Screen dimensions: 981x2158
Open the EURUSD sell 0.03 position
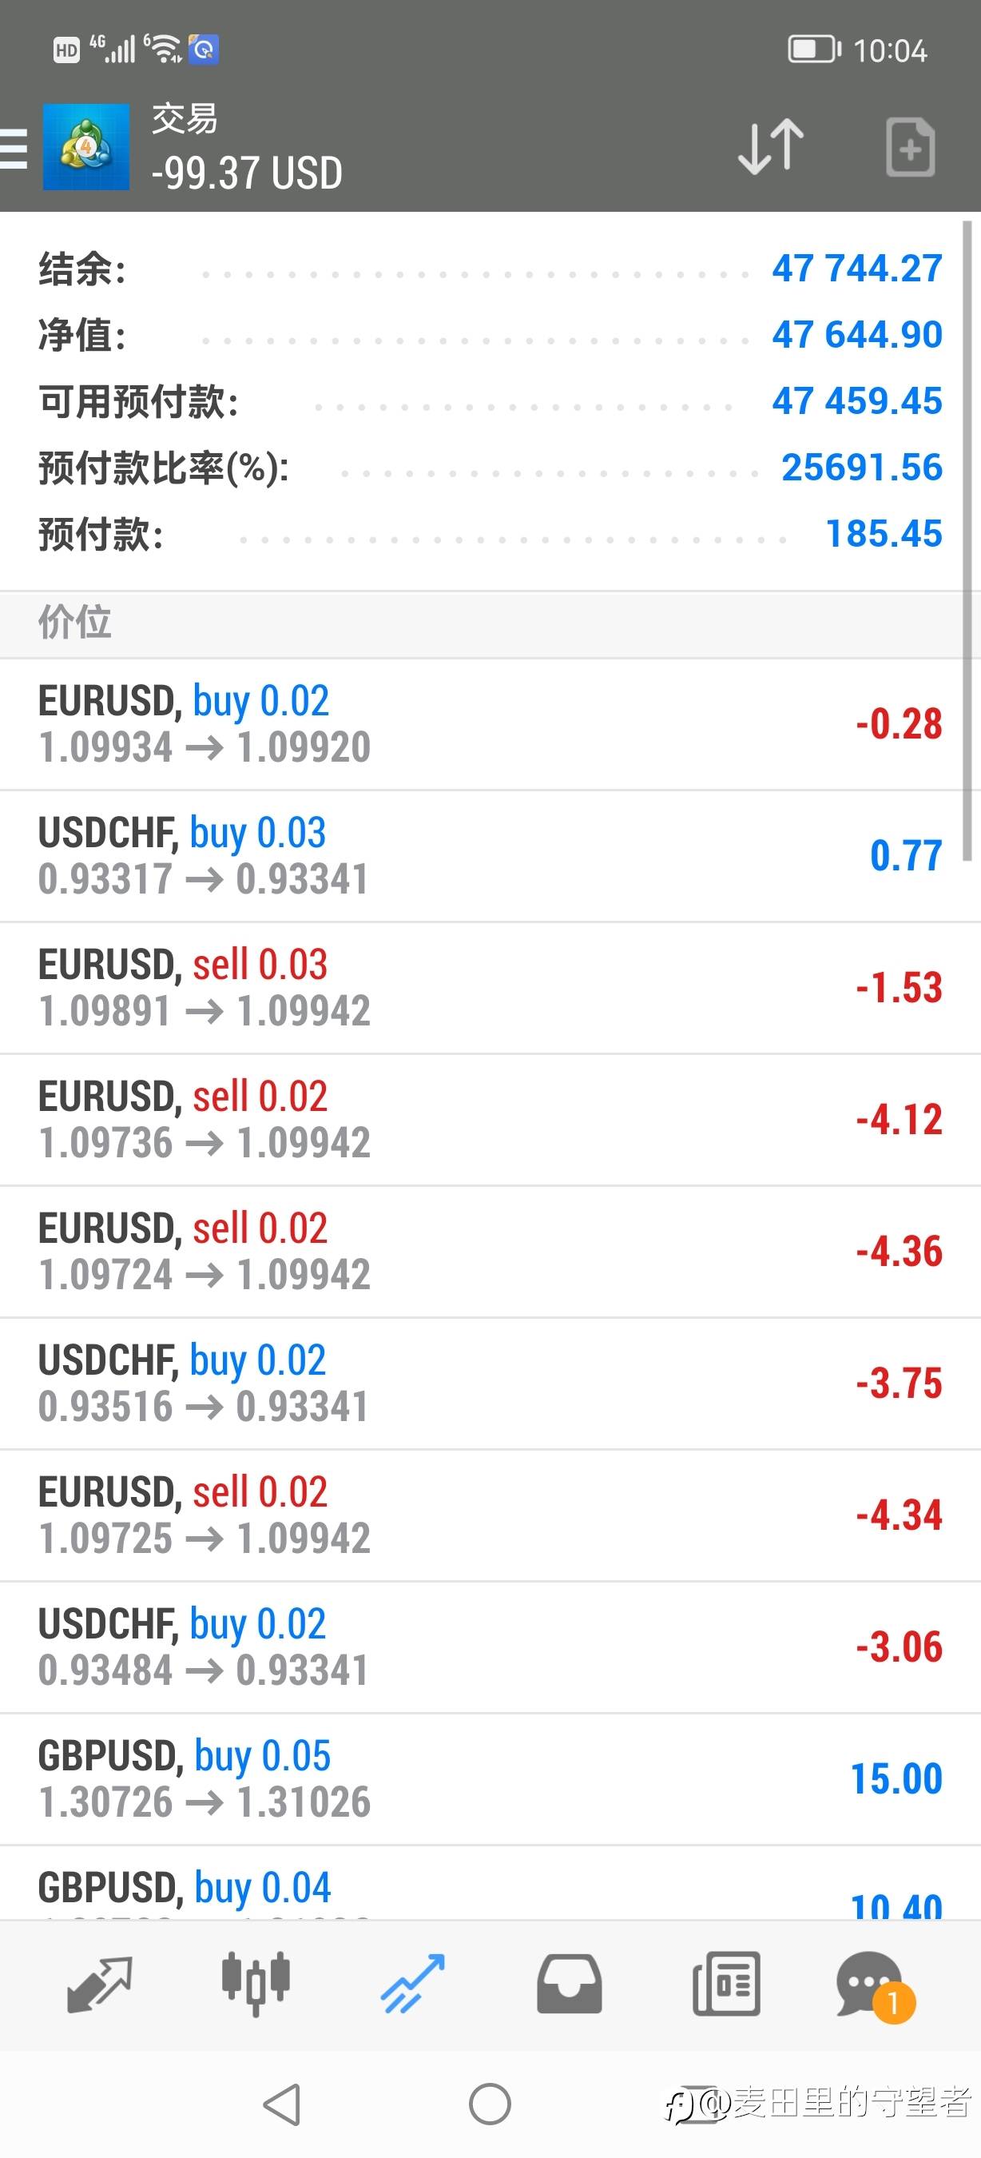(490, 987)
